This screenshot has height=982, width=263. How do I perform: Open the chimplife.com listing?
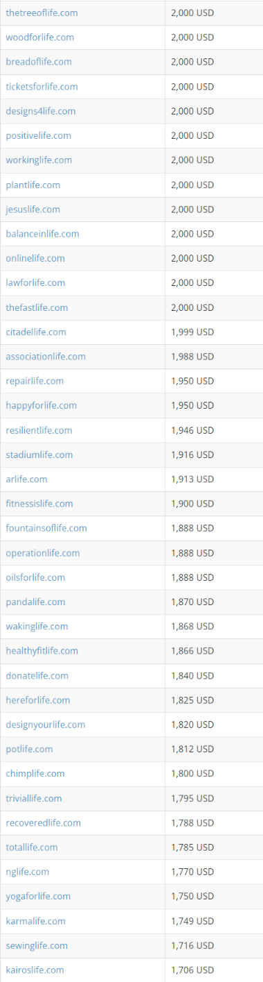pos(35,773)
